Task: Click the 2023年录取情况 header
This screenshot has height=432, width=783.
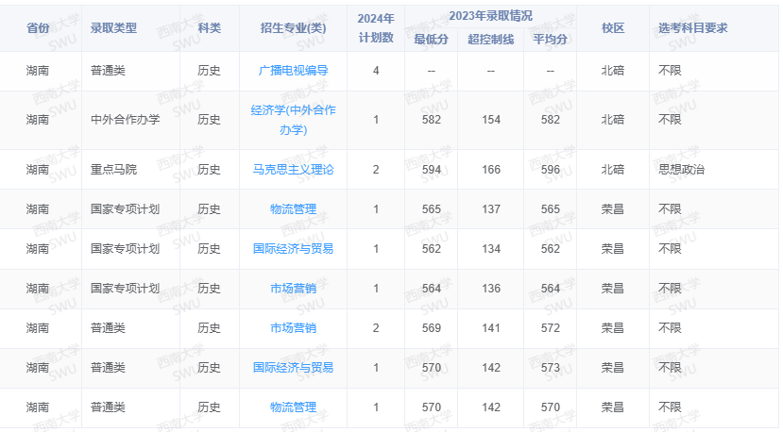Action: (x=490, y=16)
